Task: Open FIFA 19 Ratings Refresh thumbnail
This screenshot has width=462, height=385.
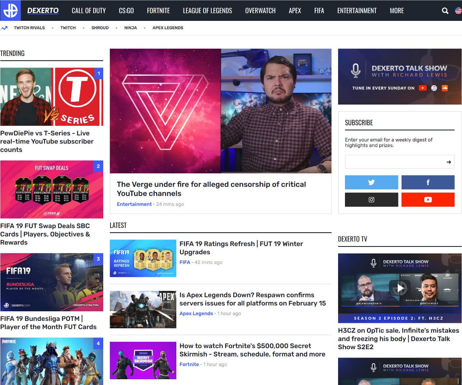Action: coord(143,258)
